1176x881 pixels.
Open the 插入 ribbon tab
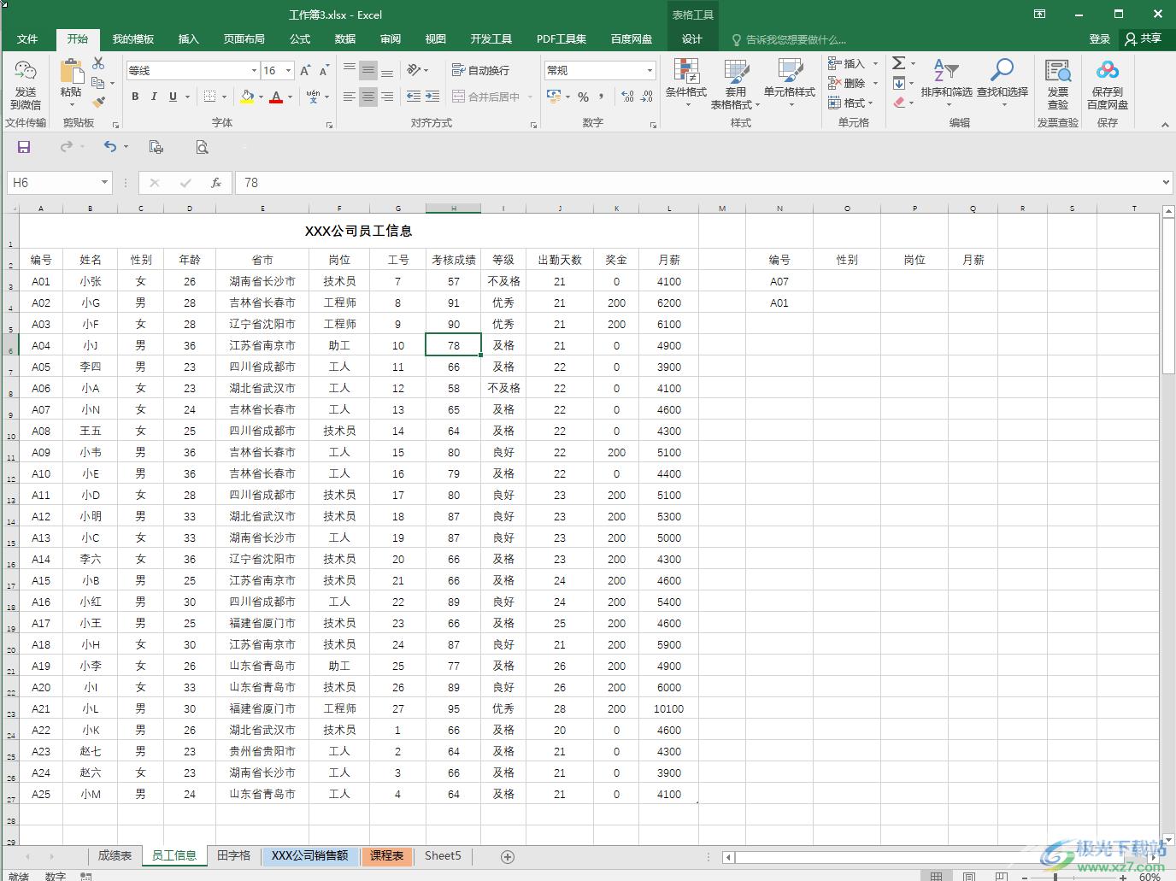(188, 38)
